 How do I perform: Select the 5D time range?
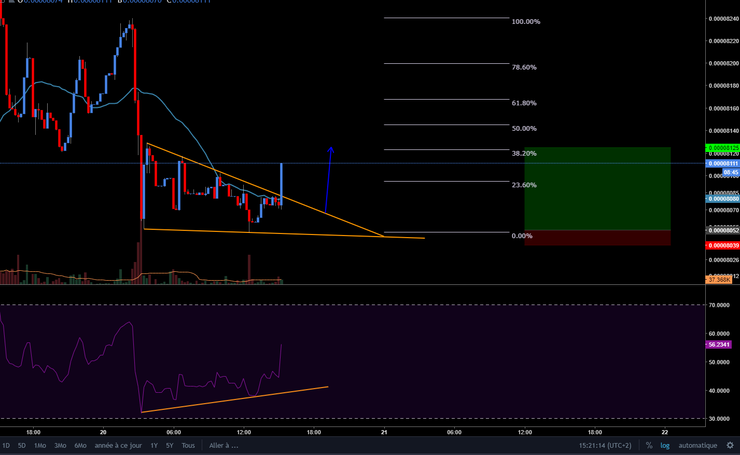(x=22, y=445)
